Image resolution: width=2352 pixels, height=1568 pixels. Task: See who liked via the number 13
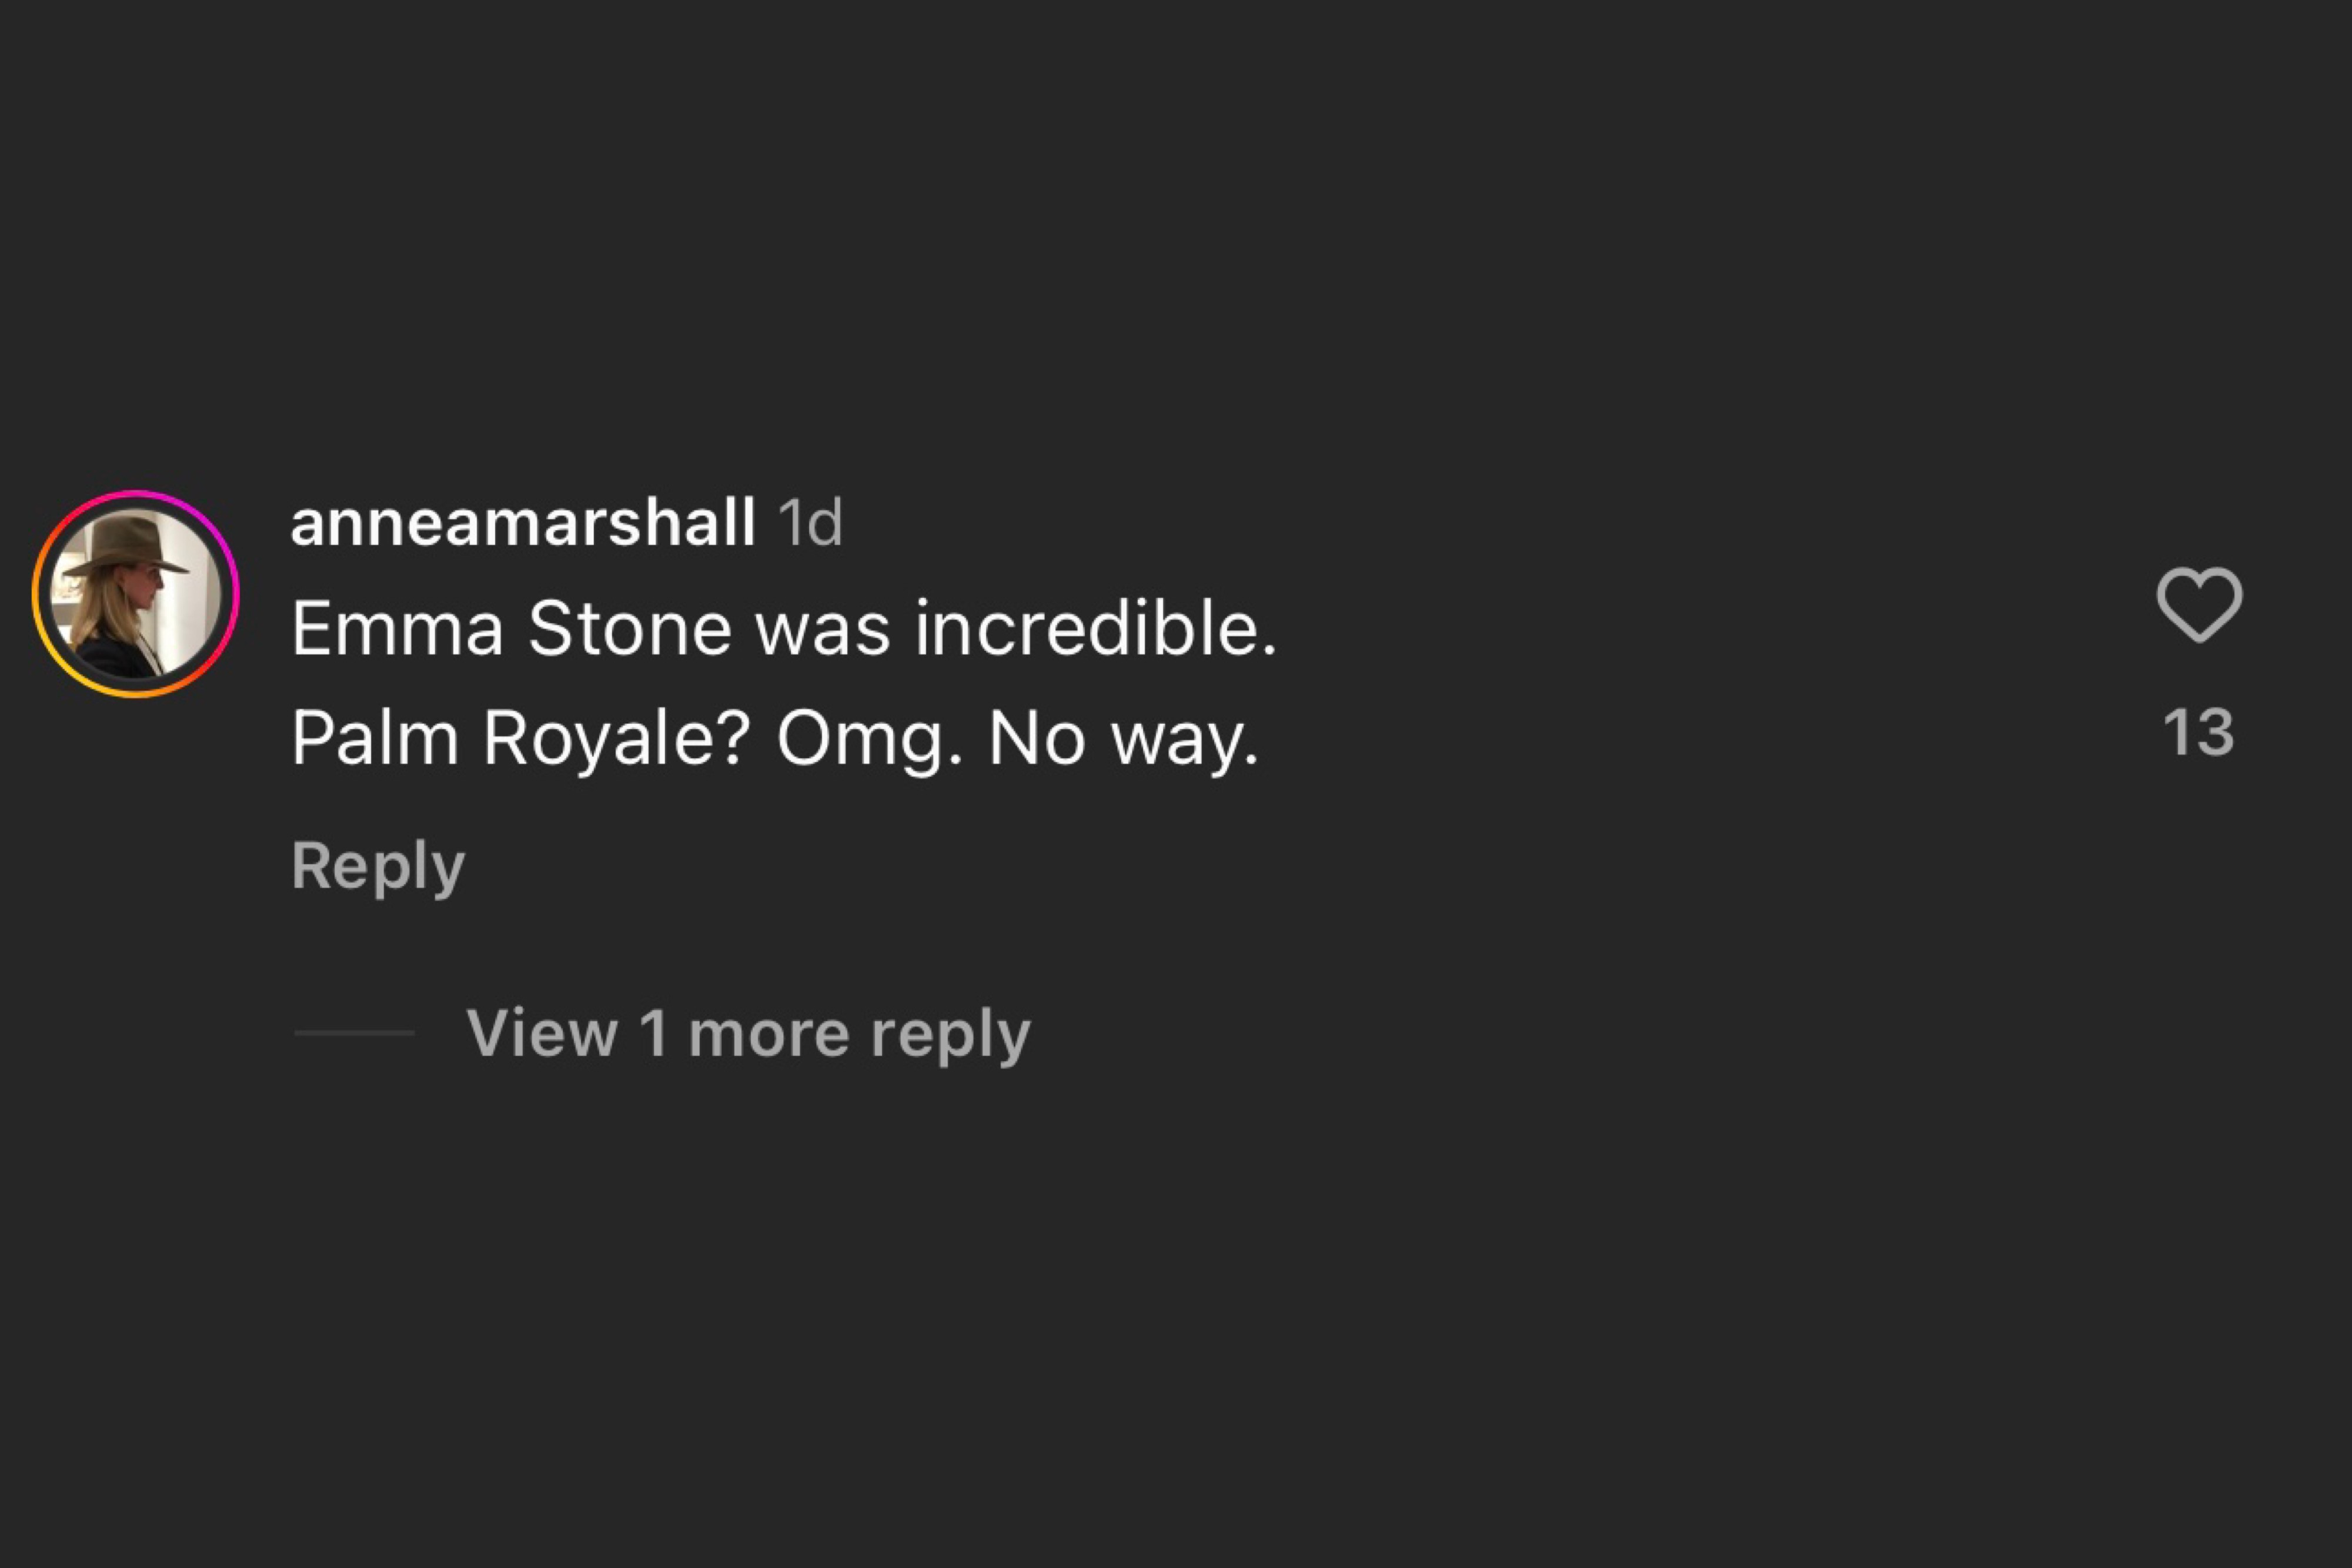[2198, 732]
